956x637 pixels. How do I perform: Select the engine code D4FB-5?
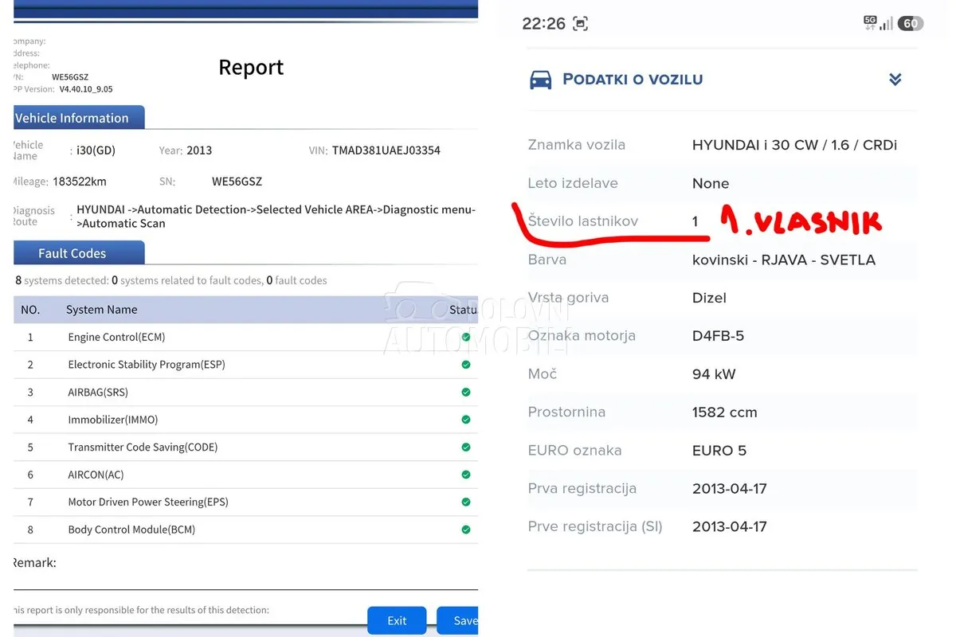click(719, 336)
